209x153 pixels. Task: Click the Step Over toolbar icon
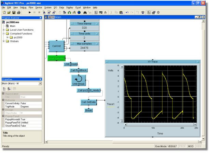[49, 13]
